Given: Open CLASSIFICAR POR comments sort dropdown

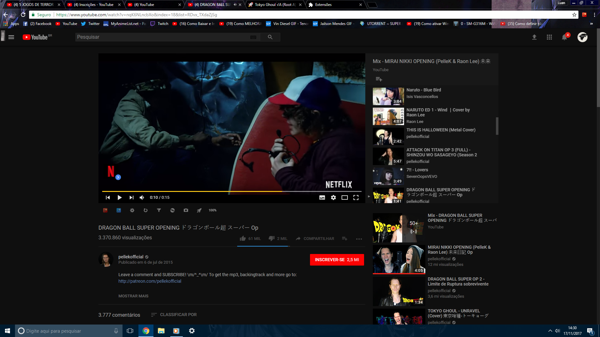Looking at the screenshot, I should (x=174, y=315).
